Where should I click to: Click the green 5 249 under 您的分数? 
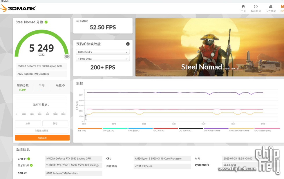(x=22, y=90)
